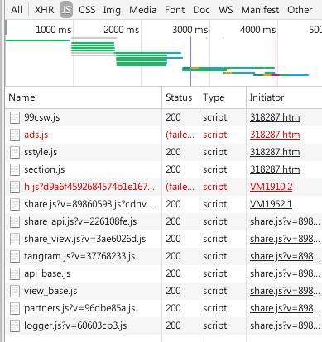The image size is (322, 342).
Task: Click the 1000 ms timeline label
Action: coord(54,30)
